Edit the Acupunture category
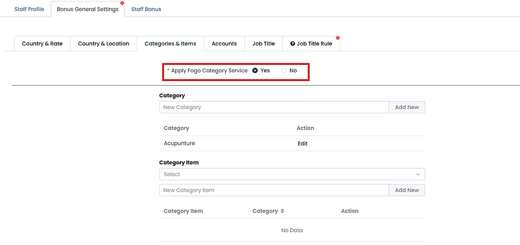Viewport: 520px width, 245px height. point(302,143)
